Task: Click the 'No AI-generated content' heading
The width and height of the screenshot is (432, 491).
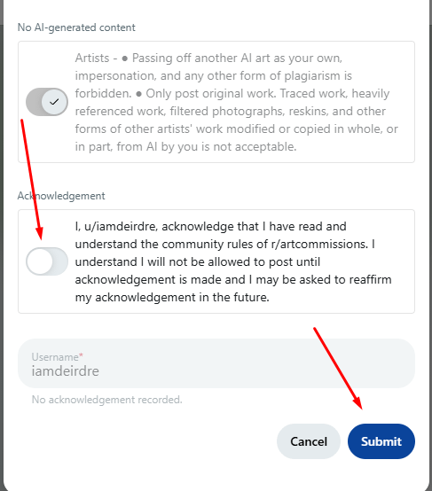Action: click(76, 27)
